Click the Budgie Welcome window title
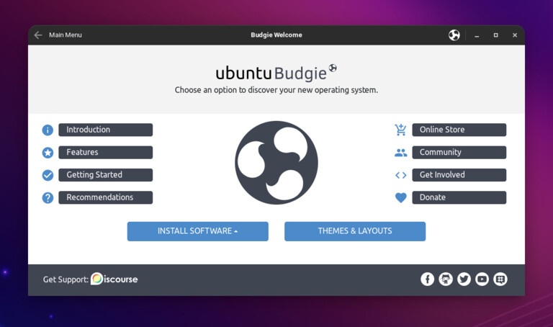 point(276,35)
